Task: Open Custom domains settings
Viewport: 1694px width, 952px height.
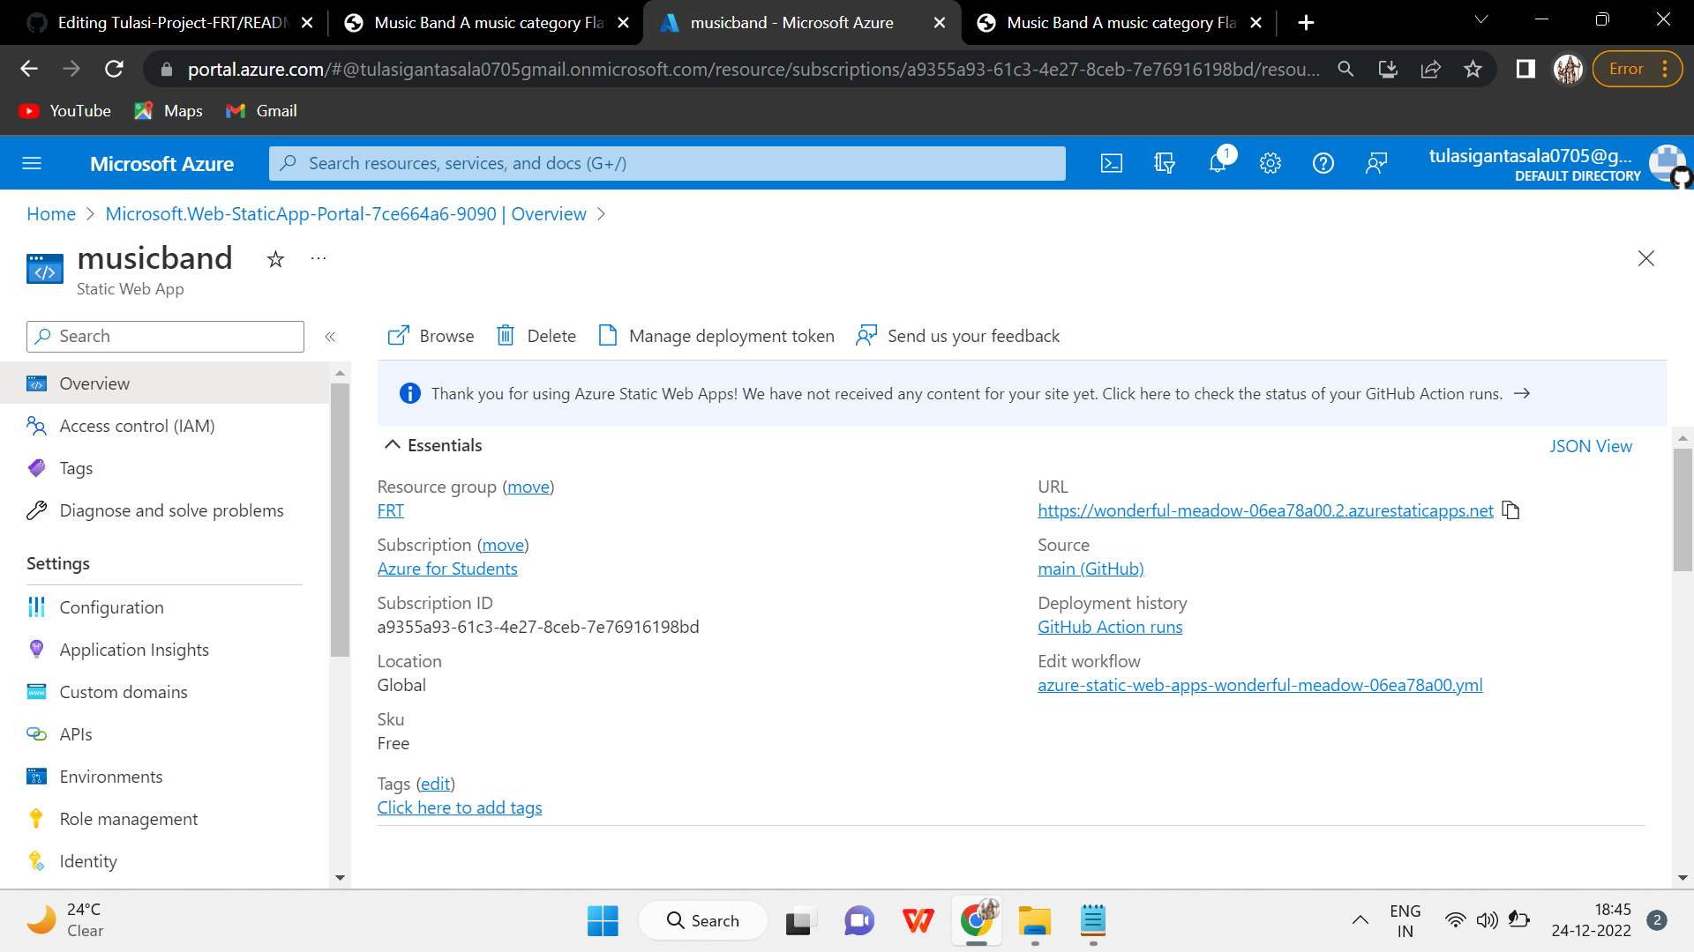Action: pyautogui.click(x=124, y=692)
